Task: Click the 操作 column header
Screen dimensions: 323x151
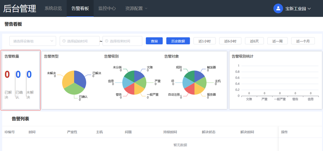Action: pos(285,132)
